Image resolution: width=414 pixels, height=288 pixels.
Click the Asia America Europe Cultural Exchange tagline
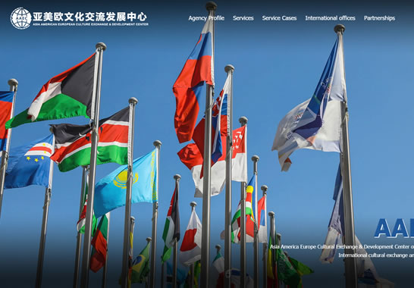342,247
